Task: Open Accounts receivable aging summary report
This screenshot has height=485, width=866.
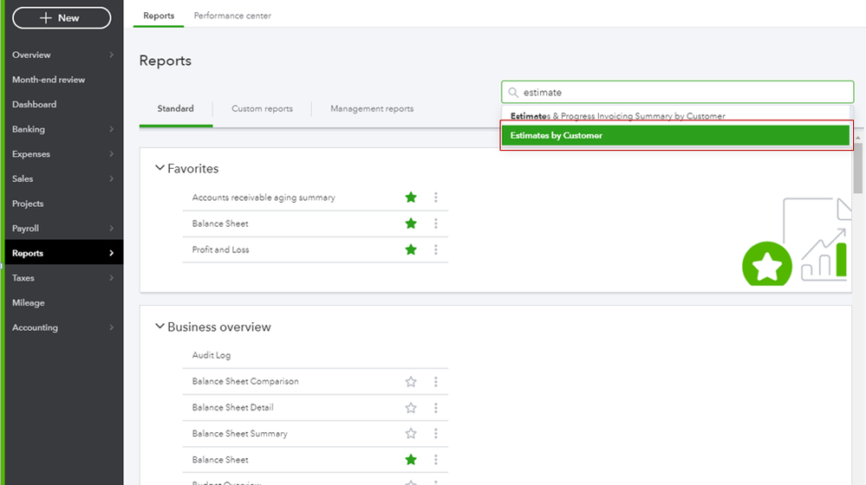Action: (x=264, y=197)
